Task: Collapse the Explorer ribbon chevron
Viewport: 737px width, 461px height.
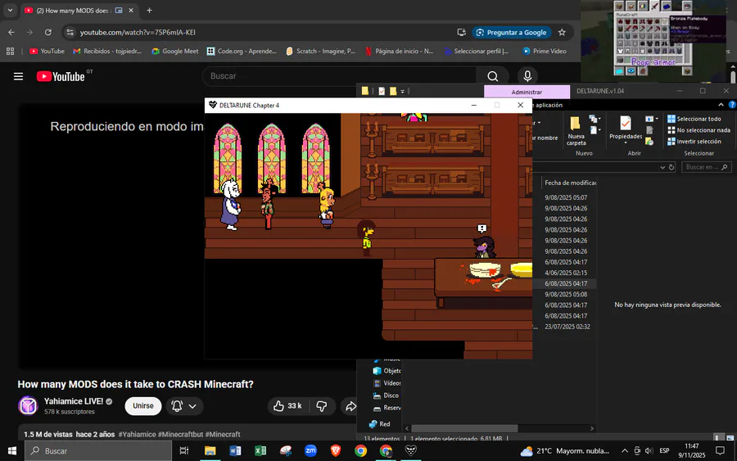Action: tap(721, 105)
